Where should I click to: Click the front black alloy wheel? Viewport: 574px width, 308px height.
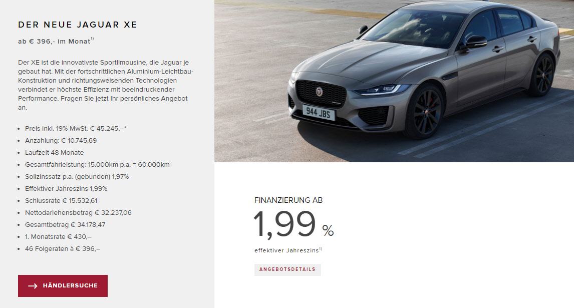(425, 111)
